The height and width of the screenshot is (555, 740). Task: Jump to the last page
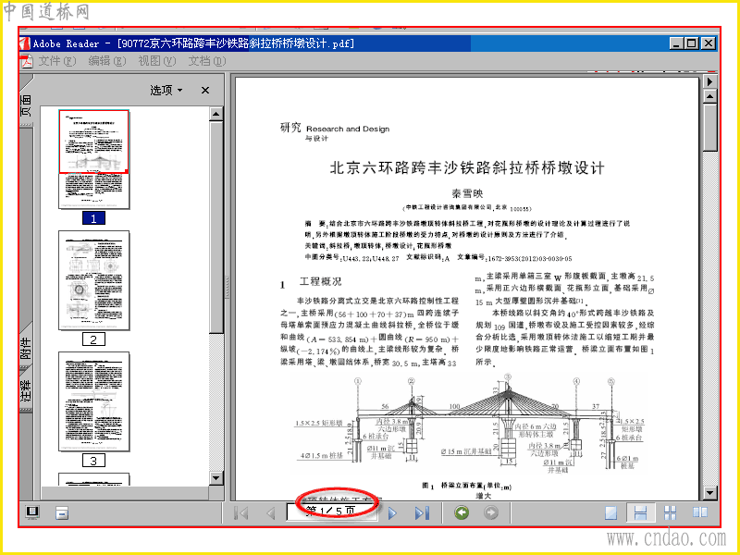click(x=422, y=512)
